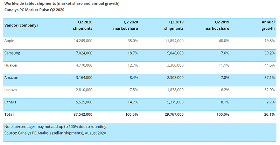280x145 pixels.
Task: Click Others' 18.1% market share
Action: (224, 102)
